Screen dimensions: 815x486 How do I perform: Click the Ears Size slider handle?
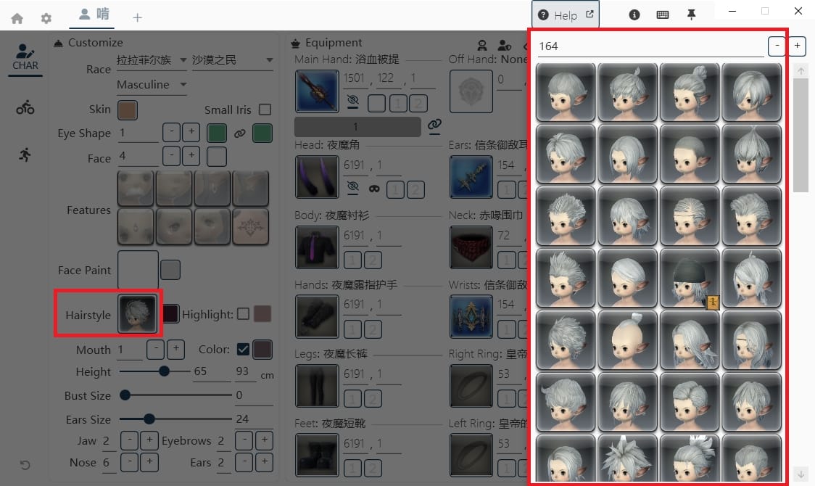[x=149, y=419]
